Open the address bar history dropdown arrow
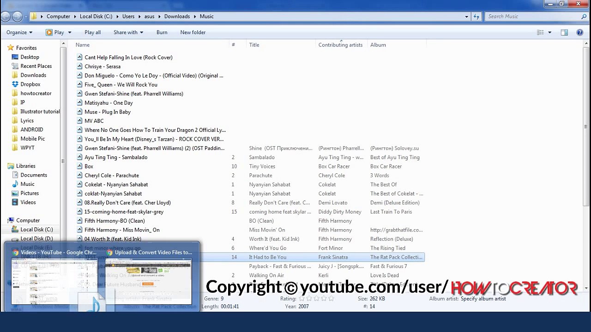Viewport: 591px width, 332px height. [466, 17]
